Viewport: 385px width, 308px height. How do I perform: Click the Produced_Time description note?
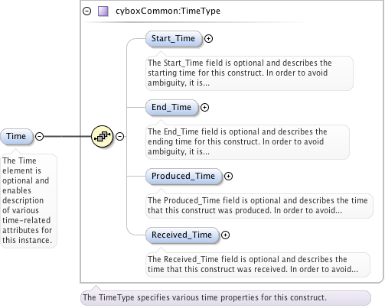259,206
